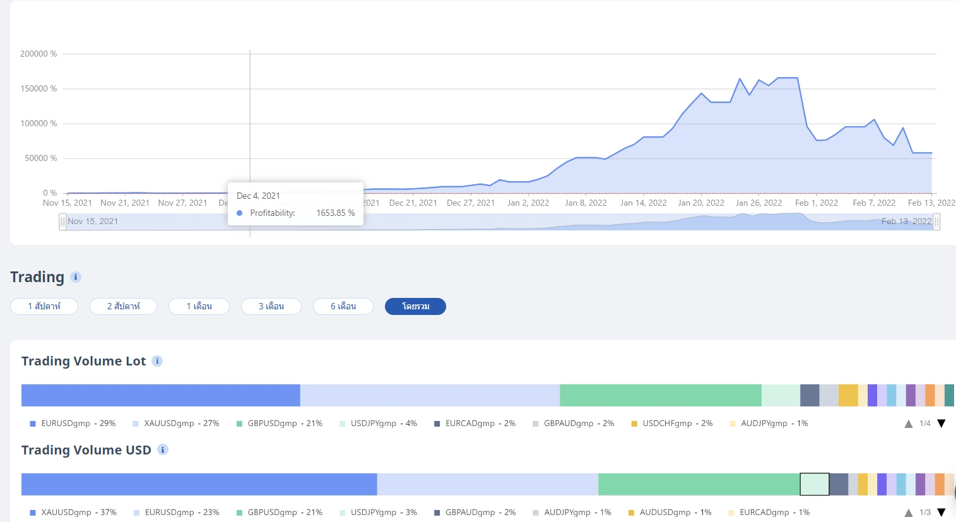Screen dimensions: 956x522
Task: Select the 1 เดือน period
Action: point(199,306)
